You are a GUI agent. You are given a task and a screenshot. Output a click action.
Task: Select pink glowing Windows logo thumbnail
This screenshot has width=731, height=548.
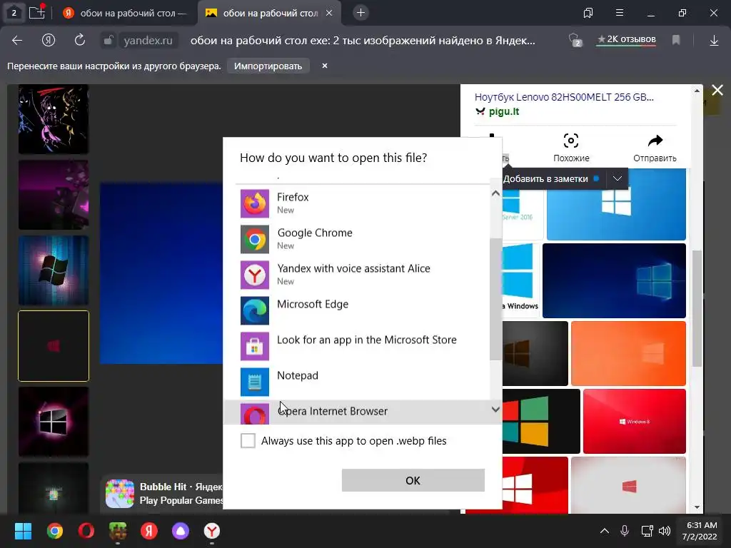(54, 422)
